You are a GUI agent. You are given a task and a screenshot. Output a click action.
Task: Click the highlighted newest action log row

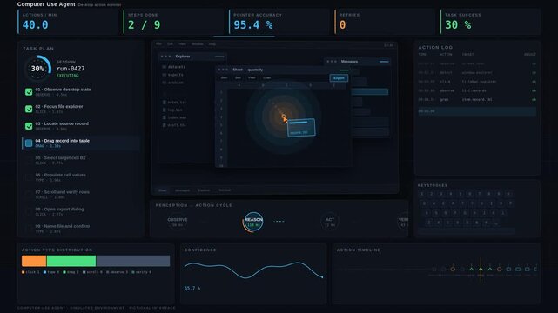pos(477,111)
